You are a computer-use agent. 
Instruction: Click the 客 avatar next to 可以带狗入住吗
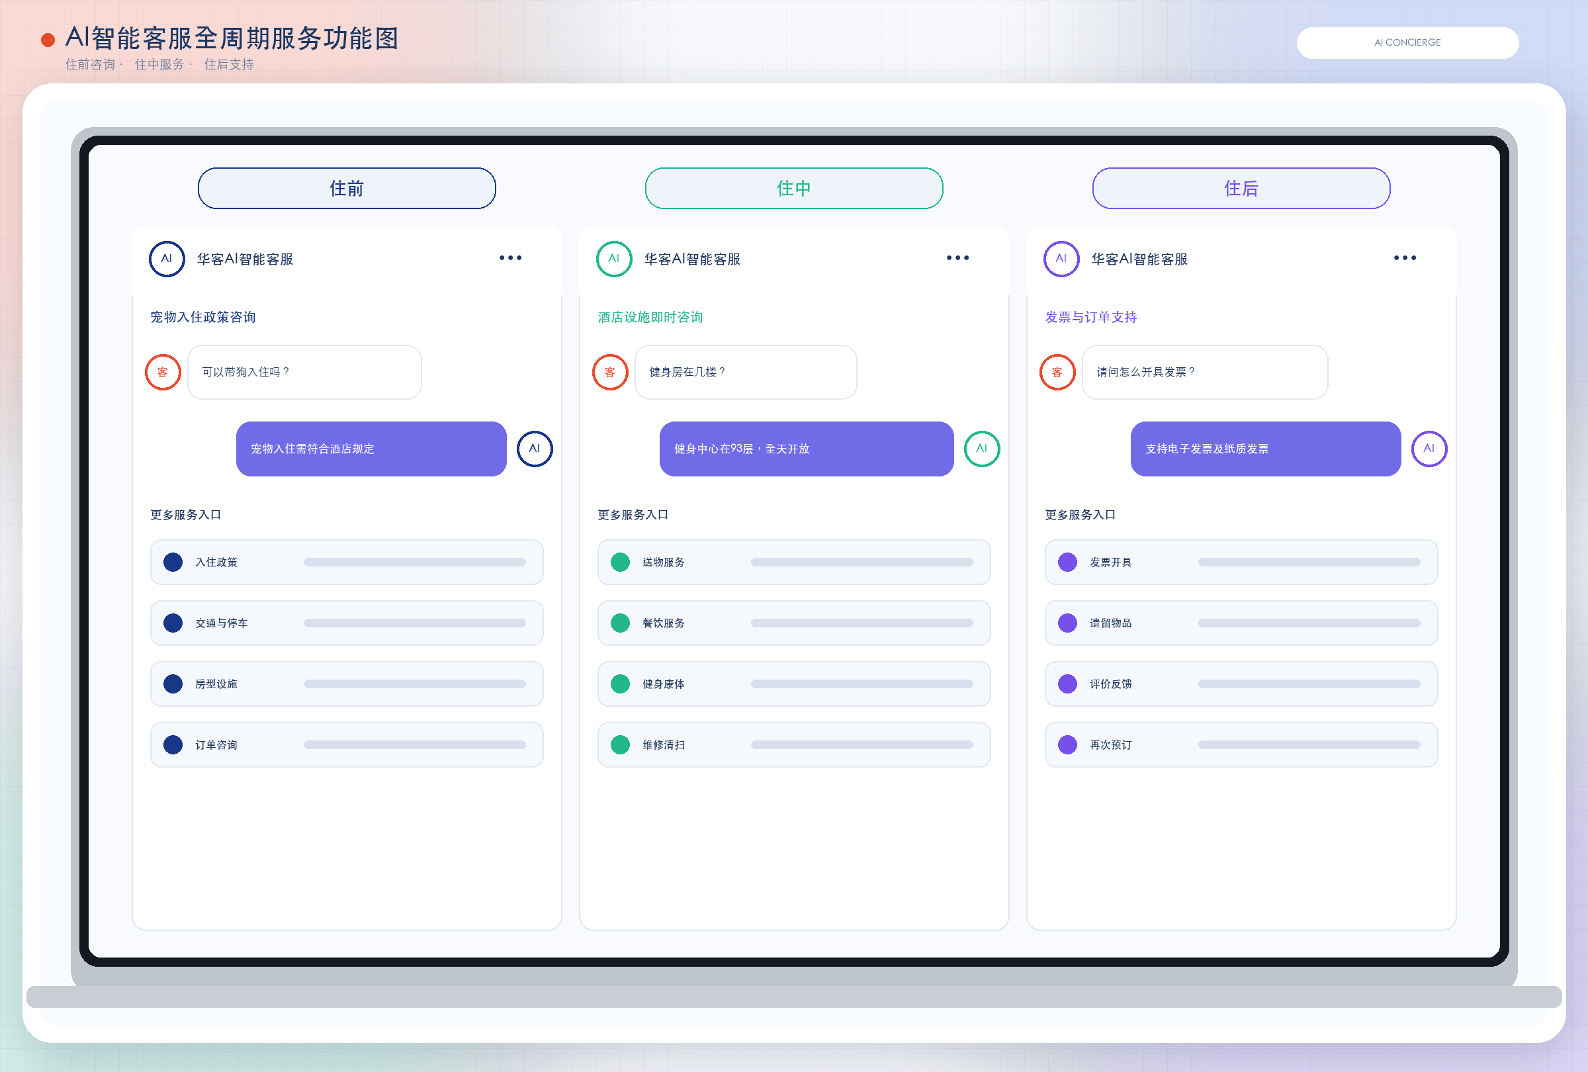pyautogui.click(x=163, y=373)
